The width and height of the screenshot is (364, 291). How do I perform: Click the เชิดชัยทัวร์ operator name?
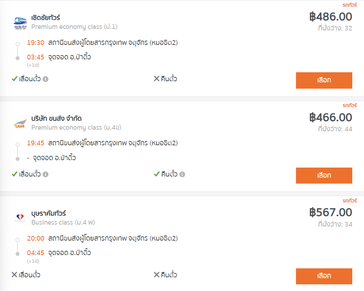coord(46,18)
